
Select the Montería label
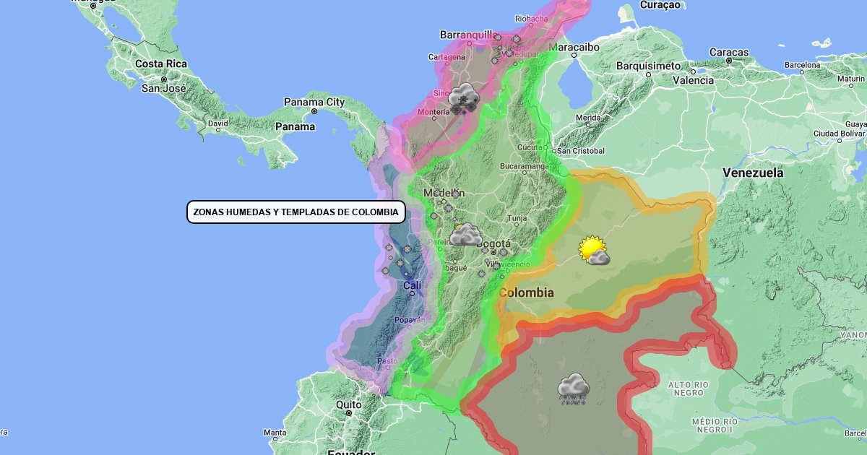[x=434, y=113]
